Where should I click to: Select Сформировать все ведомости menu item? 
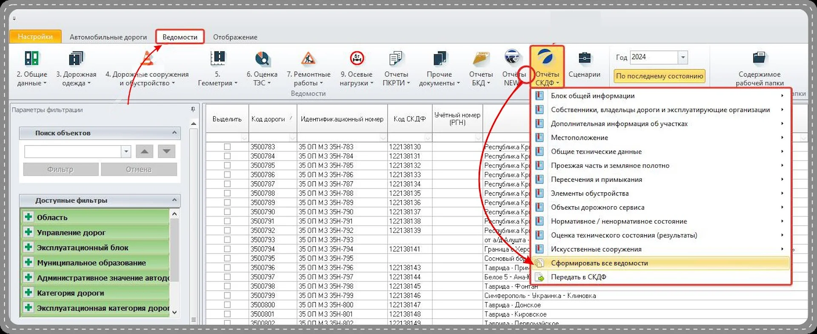pos(599,263)
